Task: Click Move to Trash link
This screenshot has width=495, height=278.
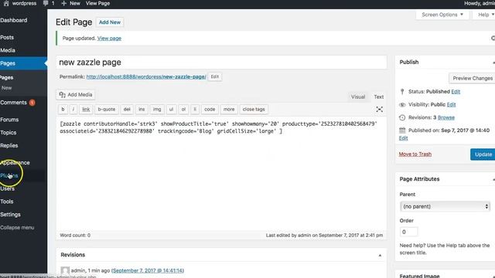Action: [415, 154]
